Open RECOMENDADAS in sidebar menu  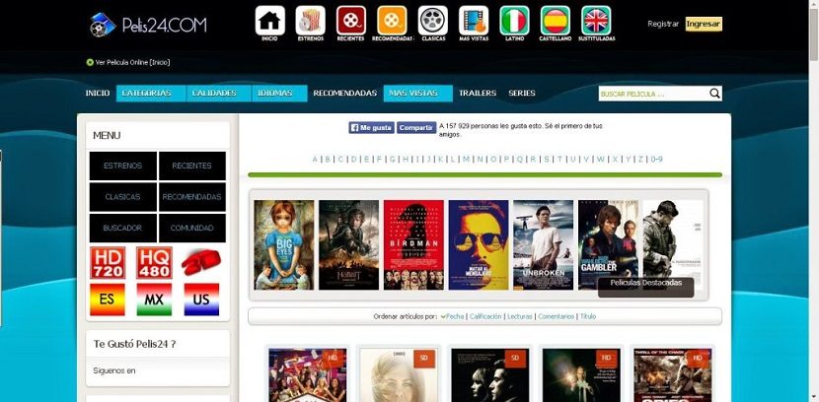click(192, 197)
